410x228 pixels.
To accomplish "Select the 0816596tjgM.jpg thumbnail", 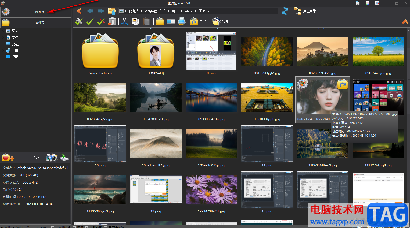I will click(267, 51).
